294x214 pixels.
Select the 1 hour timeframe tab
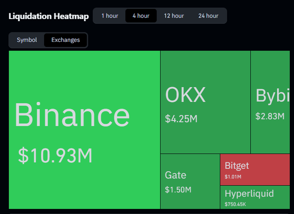click(110, 16)
